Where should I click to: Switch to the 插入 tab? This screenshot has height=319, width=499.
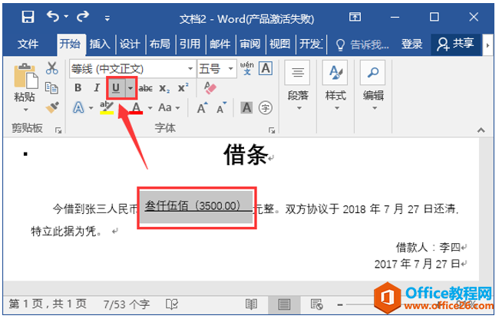pyautogui.click(x=100, y=44)
